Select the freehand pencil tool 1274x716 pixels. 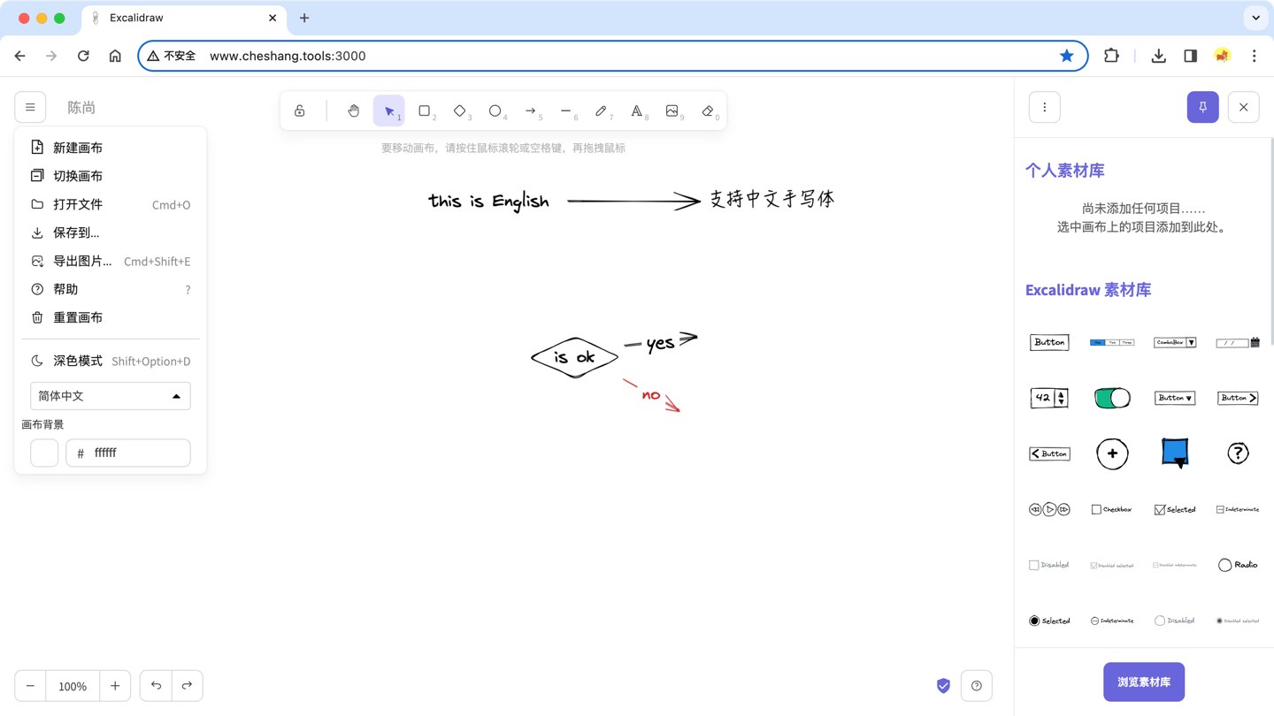coord(602,110)
